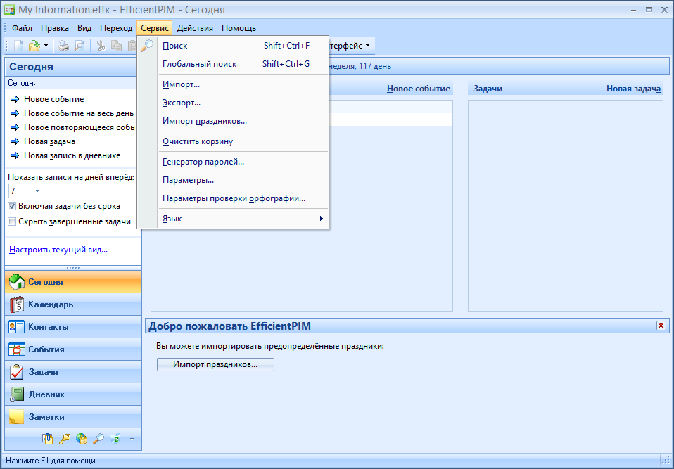Open the Помощь menu

pos(239,28)
